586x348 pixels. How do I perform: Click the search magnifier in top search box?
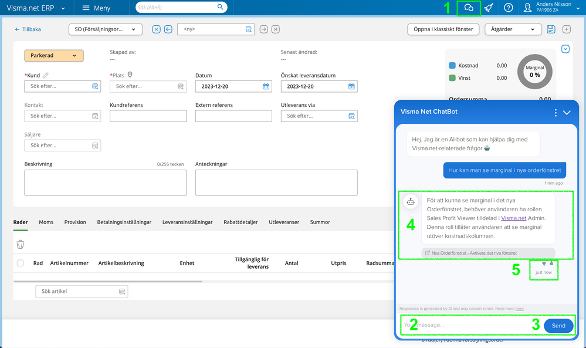point(220,6)
